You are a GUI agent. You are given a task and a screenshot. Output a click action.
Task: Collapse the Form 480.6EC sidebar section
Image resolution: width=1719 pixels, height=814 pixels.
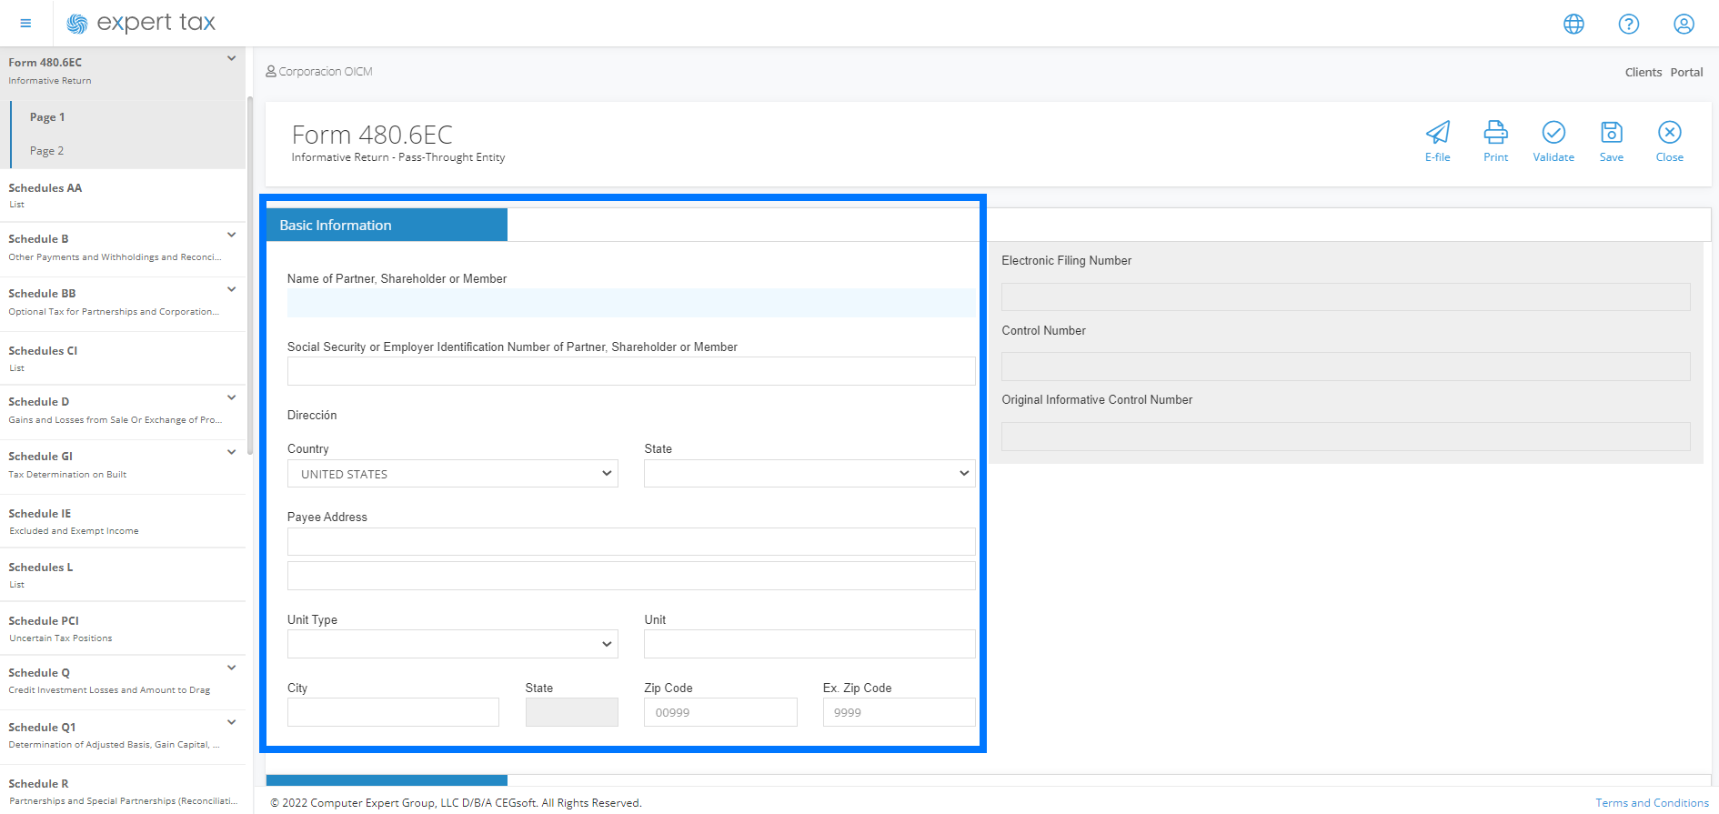pyautogui.click(x=231, y=59)
